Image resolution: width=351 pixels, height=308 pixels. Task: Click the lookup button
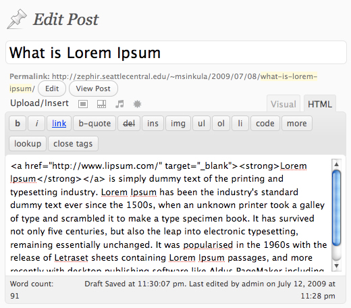pos(28,144)
